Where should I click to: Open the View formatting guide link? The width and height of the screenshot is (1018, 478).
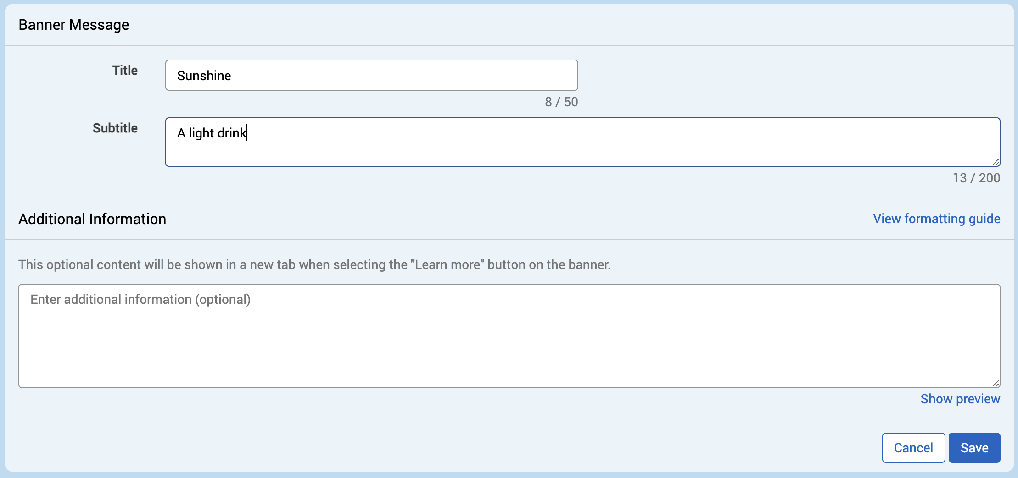tap(936, 219)
